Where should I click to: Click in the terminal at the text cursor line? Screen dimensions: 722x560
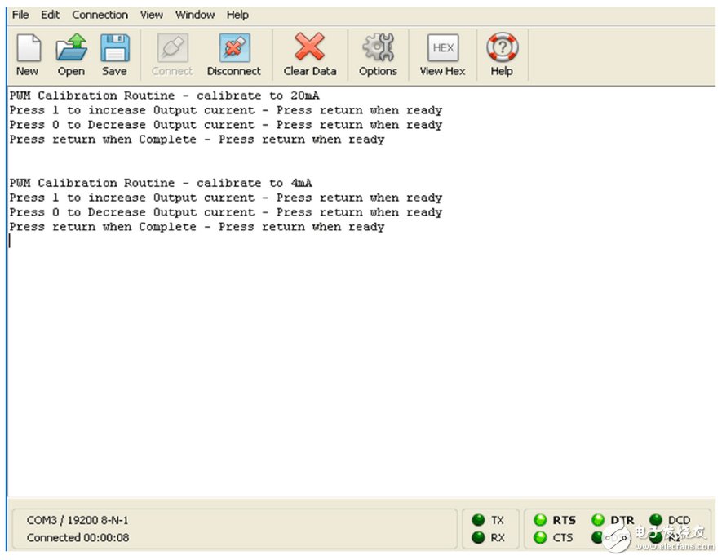163,241
